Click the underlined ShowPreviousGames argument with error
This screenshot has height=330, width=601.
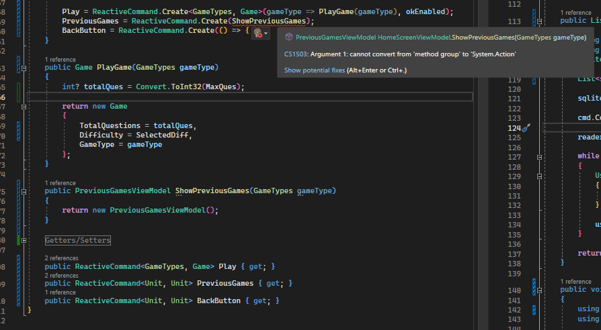(x=269, y=21)
